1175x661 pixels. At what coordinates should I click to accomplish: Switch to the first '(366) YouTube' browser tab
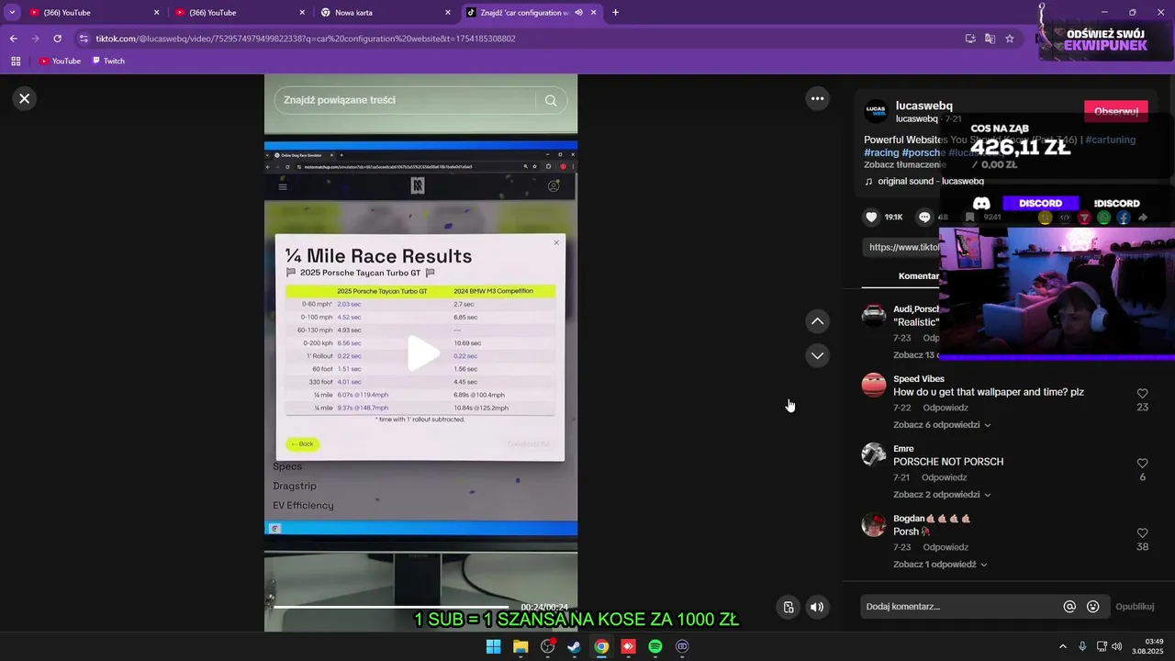coord(95,13)
